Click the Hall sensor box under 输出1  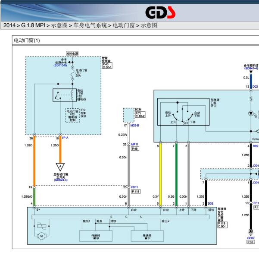pyautogui.click(x=96, y=236)
